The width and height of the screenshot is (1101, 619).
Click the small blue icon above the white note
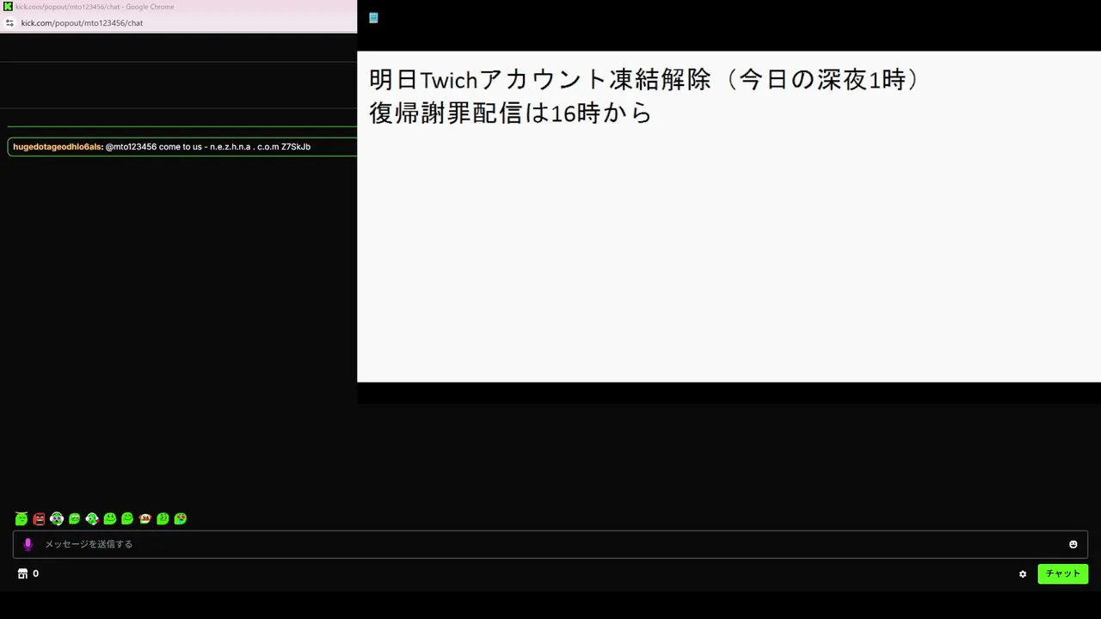point(373,17)
